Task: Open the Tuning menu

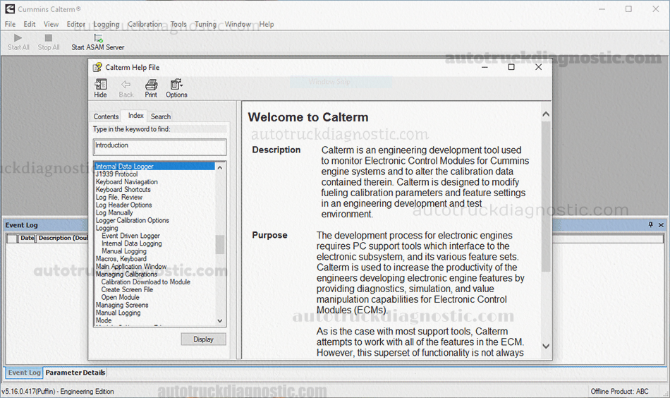Action: point(205,24)
